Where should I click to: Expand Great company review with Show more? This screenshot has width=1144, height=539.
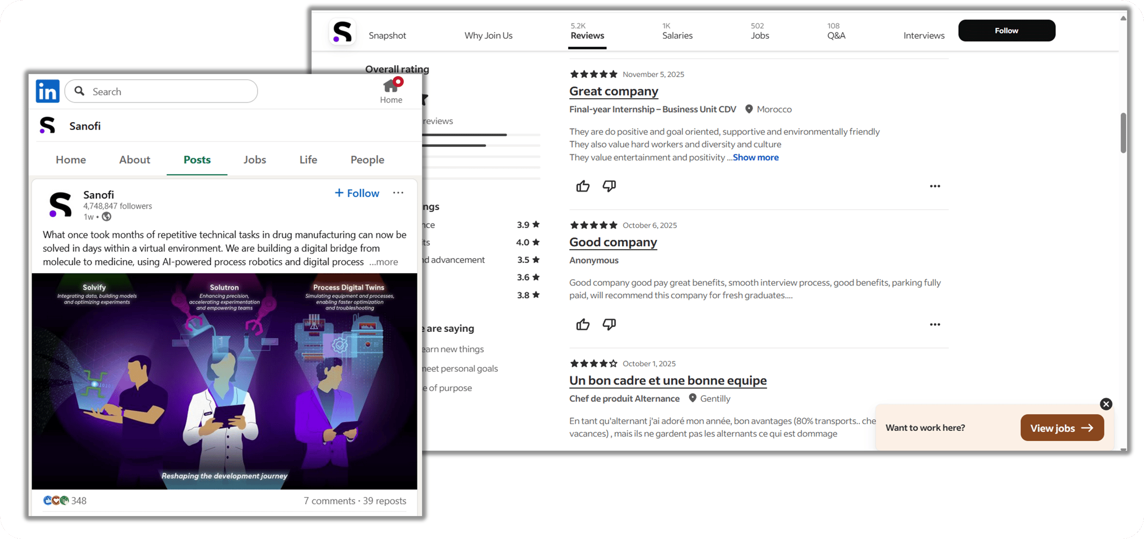click(x=756, y=157)
